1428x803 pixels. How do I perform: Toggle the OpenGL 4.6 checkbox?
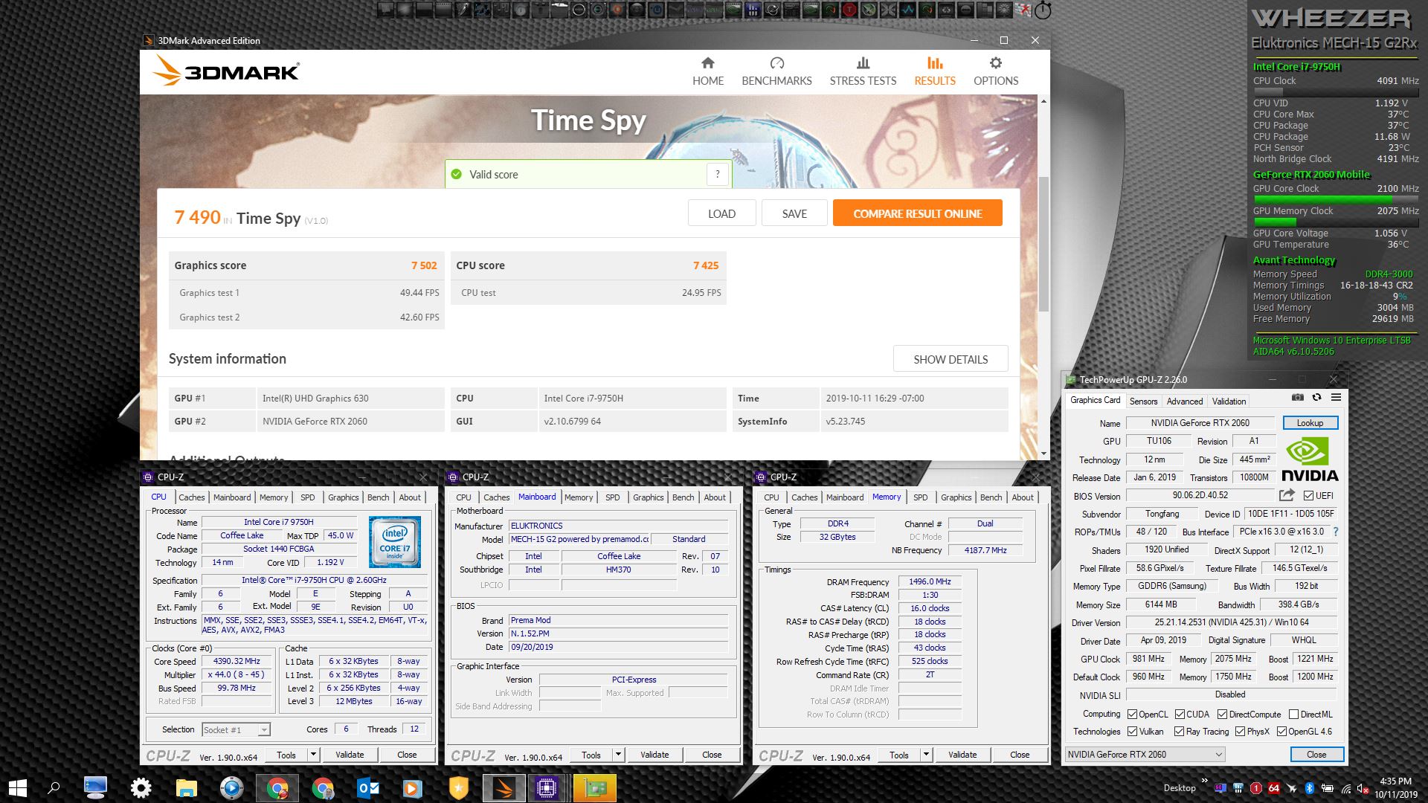tap(1281, 732)
